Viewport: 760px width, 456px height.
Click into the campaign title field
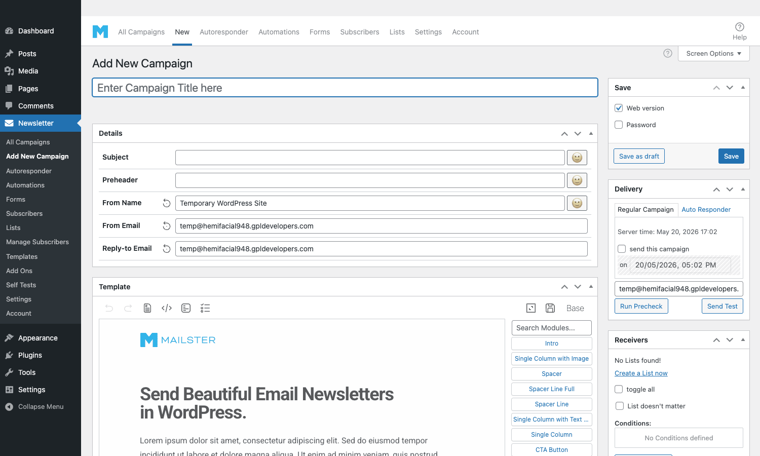click(345, 88)
